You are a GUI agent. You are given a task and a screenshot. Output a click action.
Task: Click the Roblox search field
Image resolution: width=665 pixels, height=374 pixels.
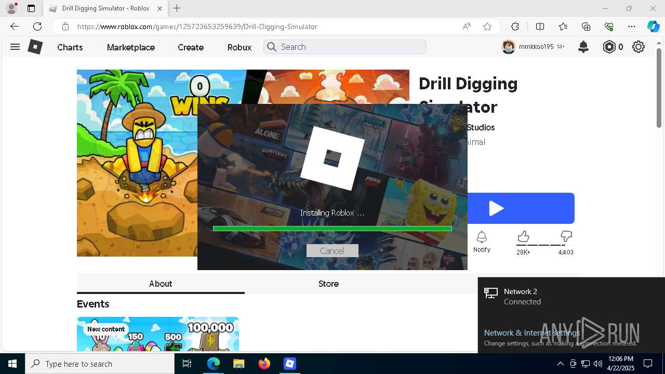(x=345, y=47)
